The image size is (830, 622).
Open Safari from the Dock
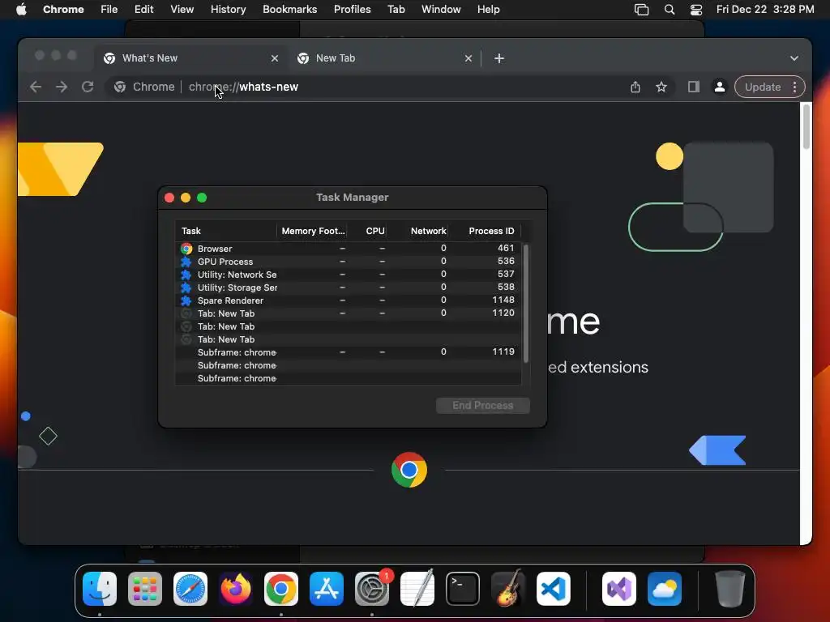click(x=190, y=589)
